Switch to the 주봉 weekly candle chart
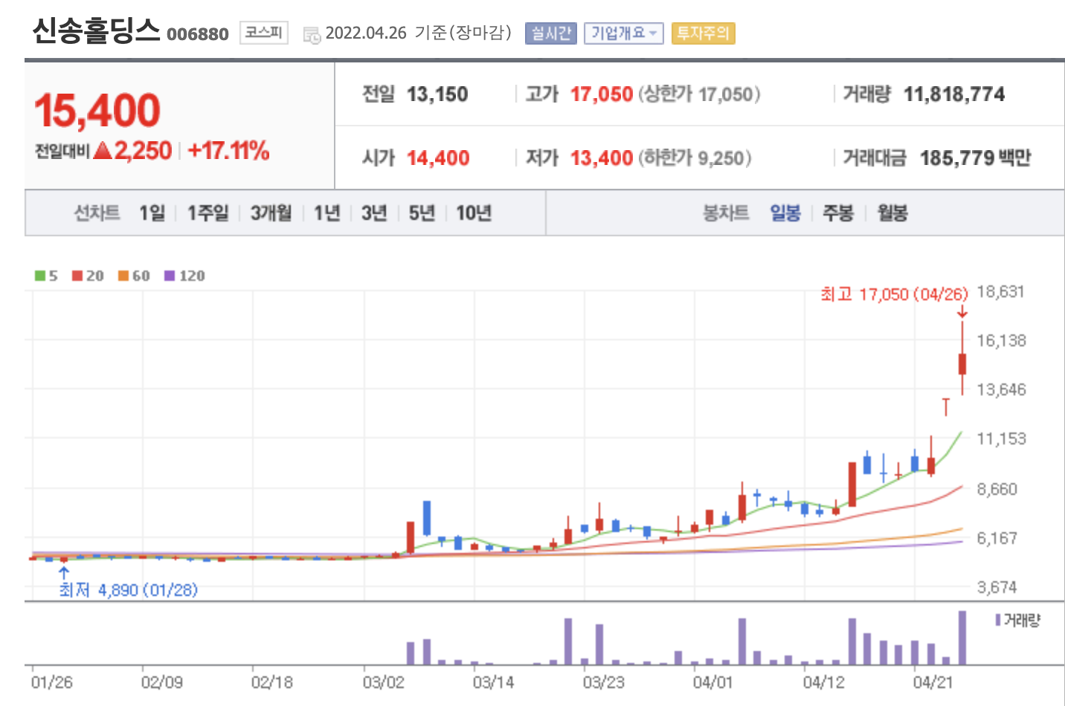The image size is (1065, 706). (838, 213)
